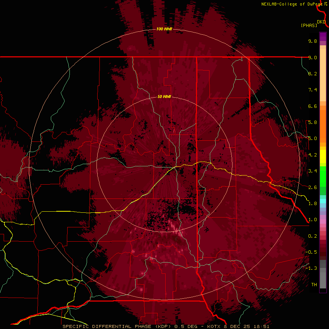Click the -1.3 value on the color scale
The width and height of the screenshot is (329, 329).
point(311,268)
